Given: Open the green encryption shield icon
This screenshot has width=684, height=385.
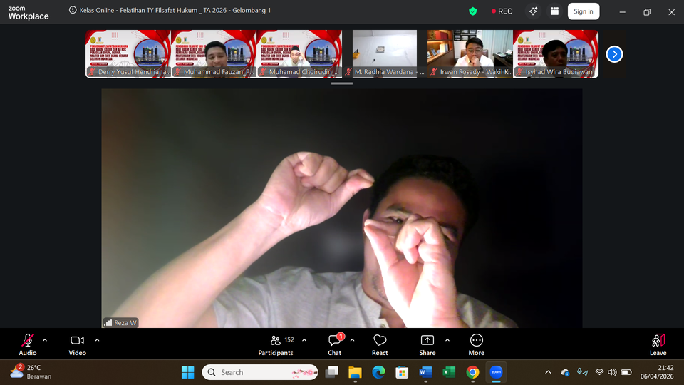Looking at the screenshot, I should click(472, 11).
